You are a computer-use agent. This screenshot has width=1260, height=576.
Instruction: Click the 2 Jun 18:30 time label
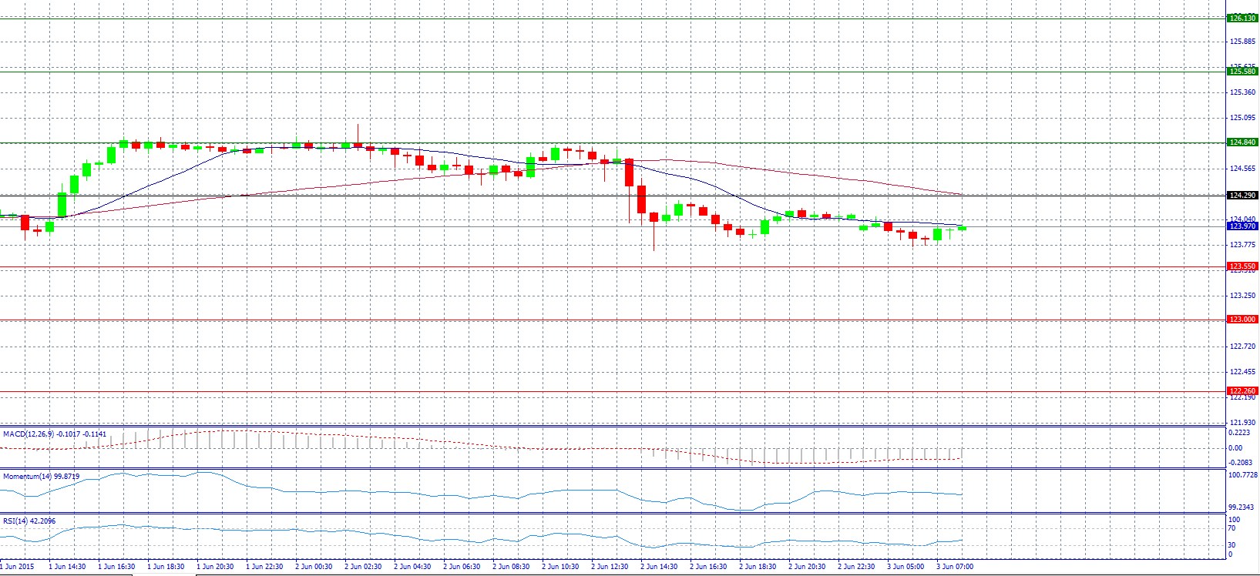[758, 567]
